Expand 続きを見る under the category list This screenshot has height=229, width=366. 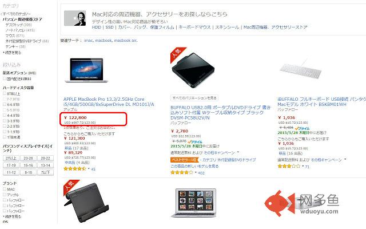(12, 53)
